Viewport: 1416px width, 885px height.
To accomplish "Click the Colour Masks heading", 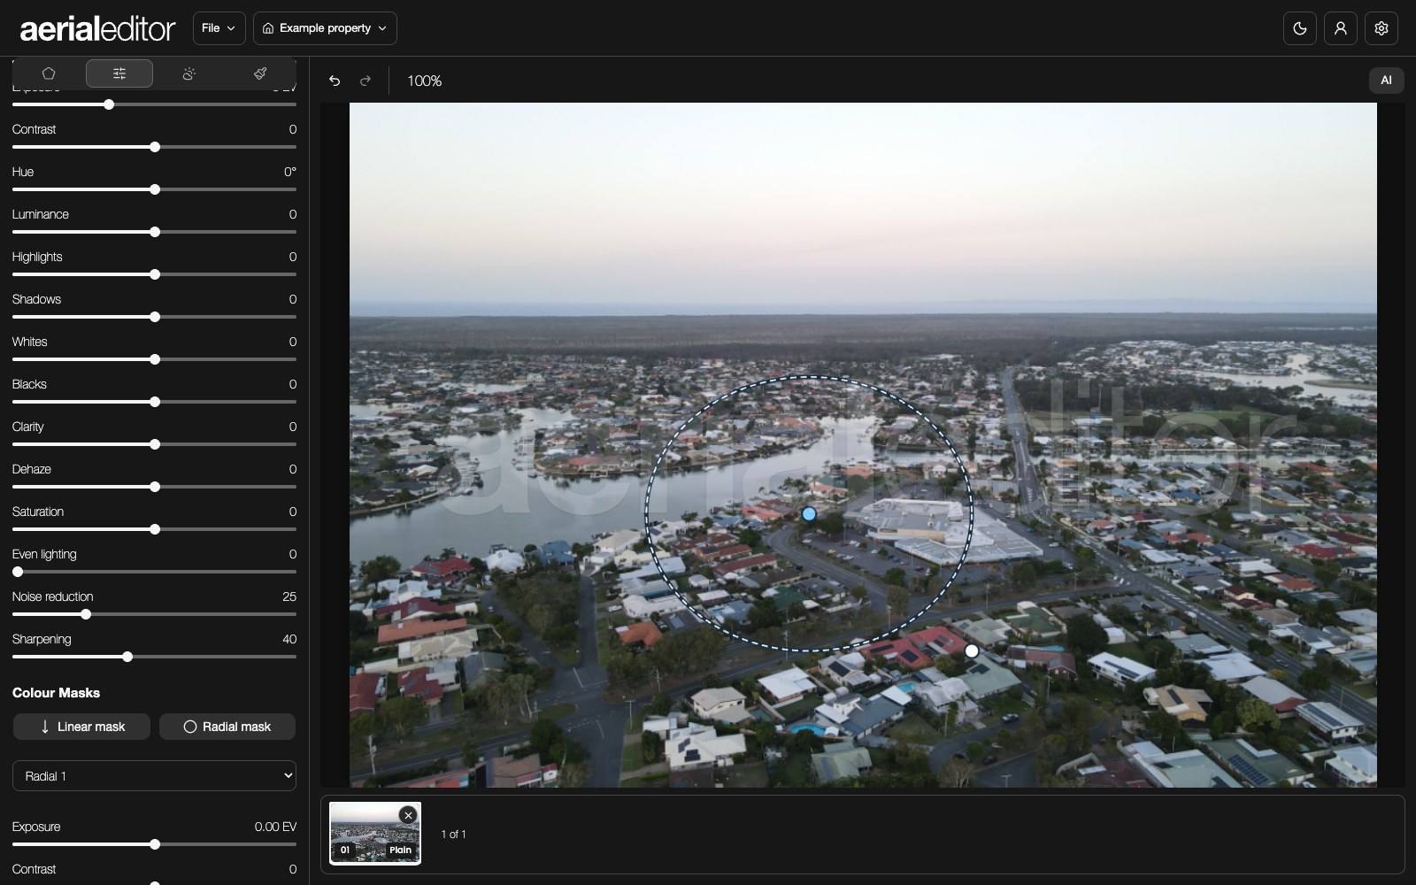I will tap(56, 693).
